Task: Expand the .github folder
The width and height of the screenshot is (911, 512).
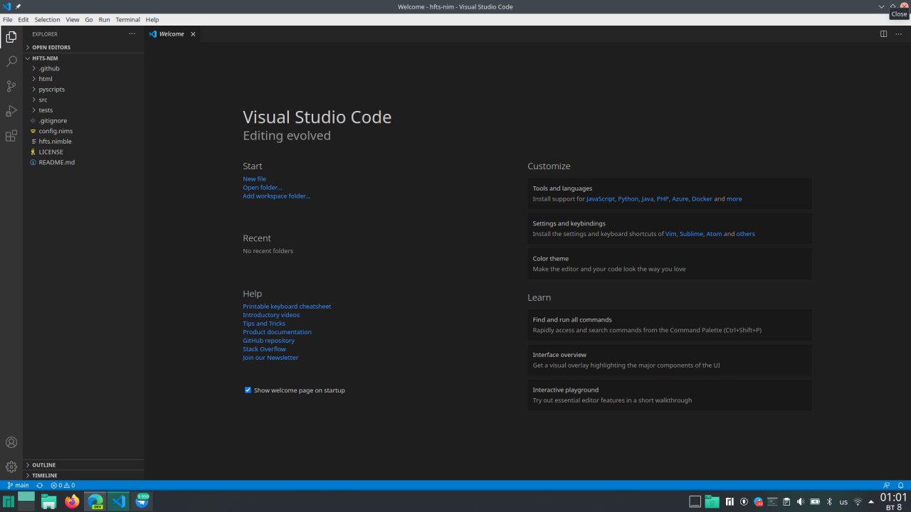Action: pyautogui.click(x=84, y=68)
